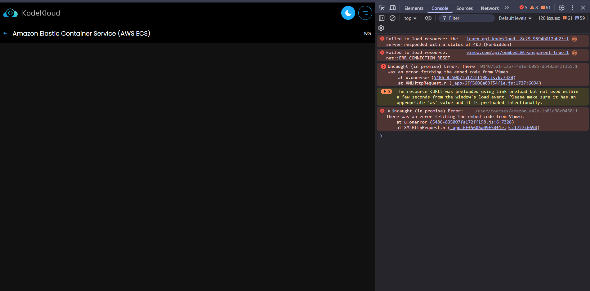Click the error icon on 403 Forbidden message

pyautogui.click(x=382, y=39)
